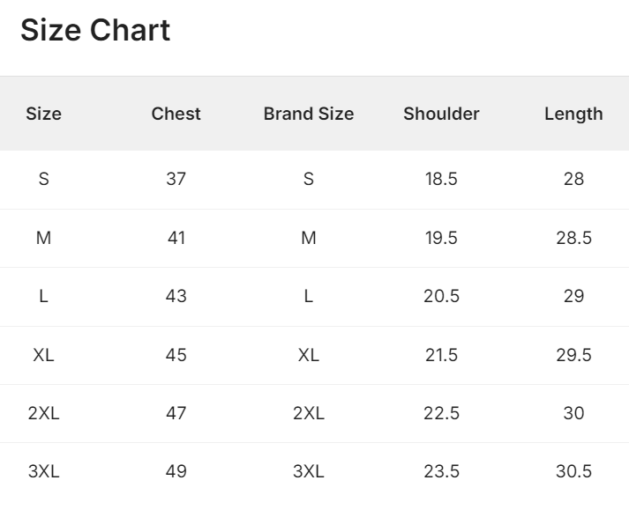Click 3XL in Brand Size column
The image size is (629, 510).
[x=309, y=471]
